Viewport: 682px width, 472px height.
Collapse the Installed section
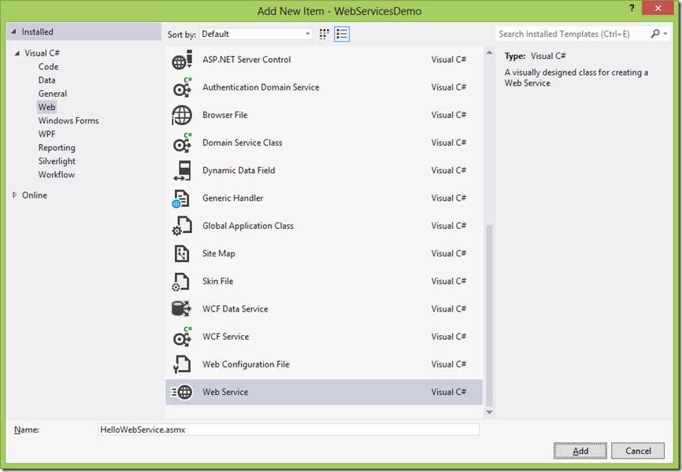14,31
